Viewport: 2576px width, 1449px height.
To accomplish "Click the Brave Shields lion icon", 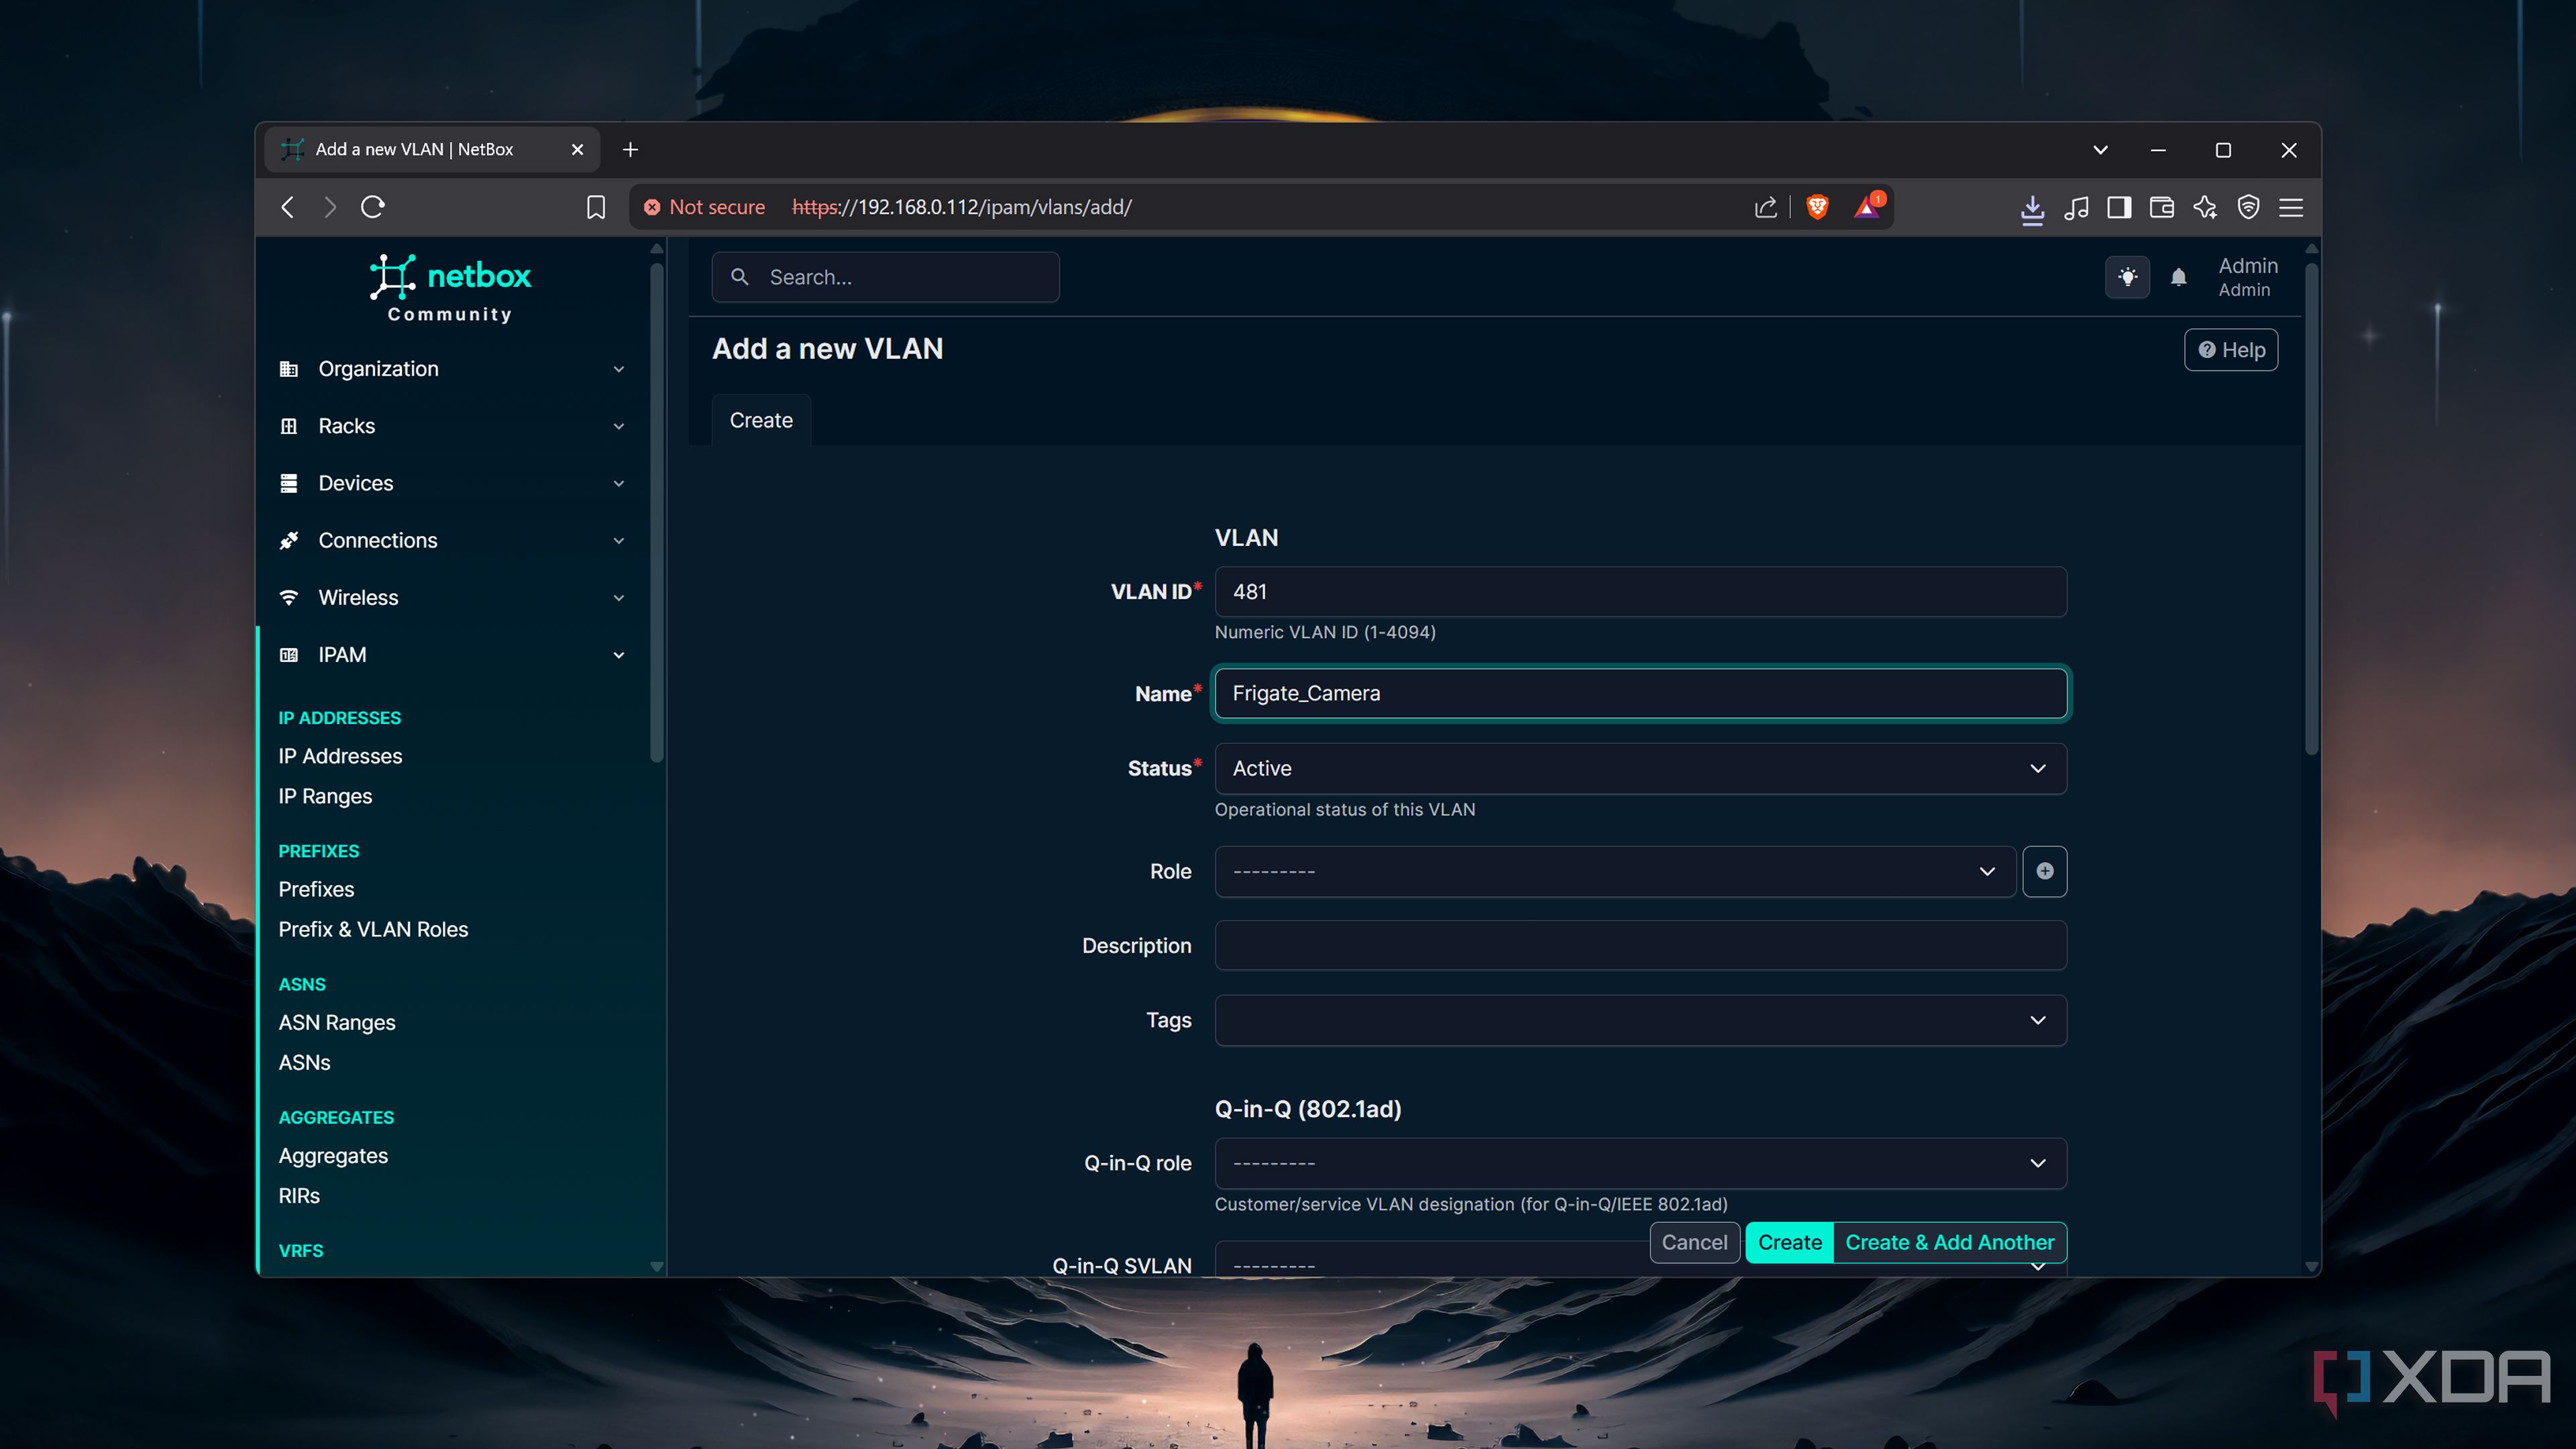I will 1817,207.
